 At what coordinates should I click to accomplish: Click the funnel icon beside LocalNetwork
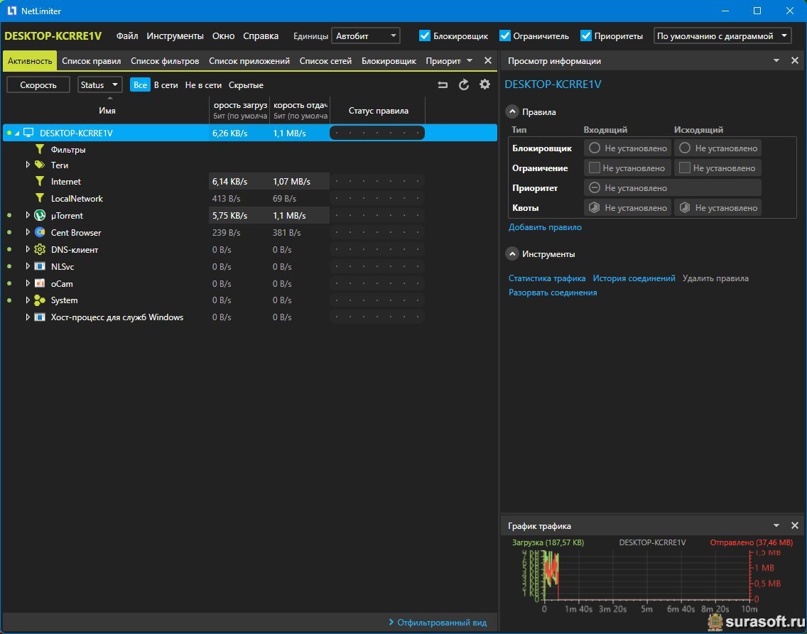pyautogui.click(x=40, y=198)
